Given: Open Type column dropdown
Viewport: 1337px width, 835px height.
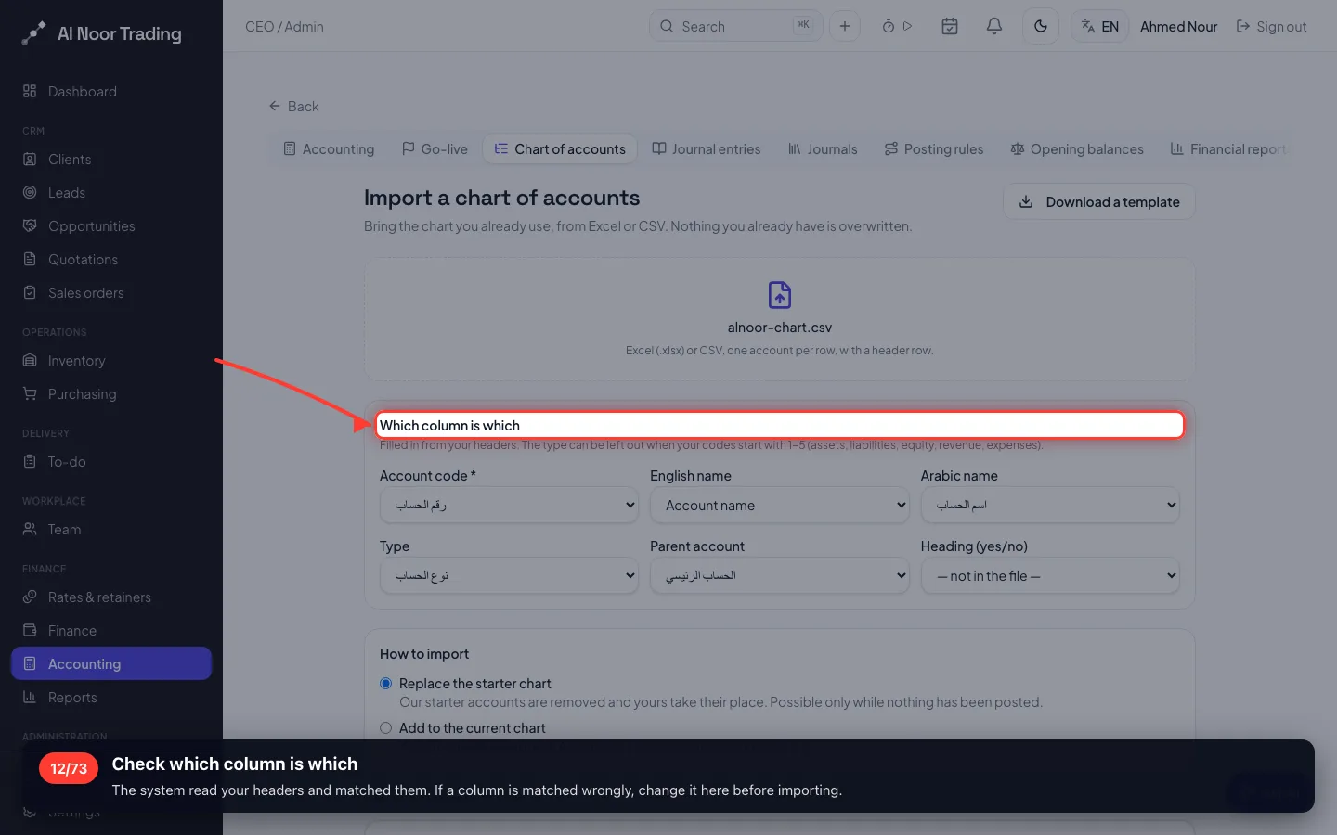Looking at the screenshot, I should click(509, 575).
